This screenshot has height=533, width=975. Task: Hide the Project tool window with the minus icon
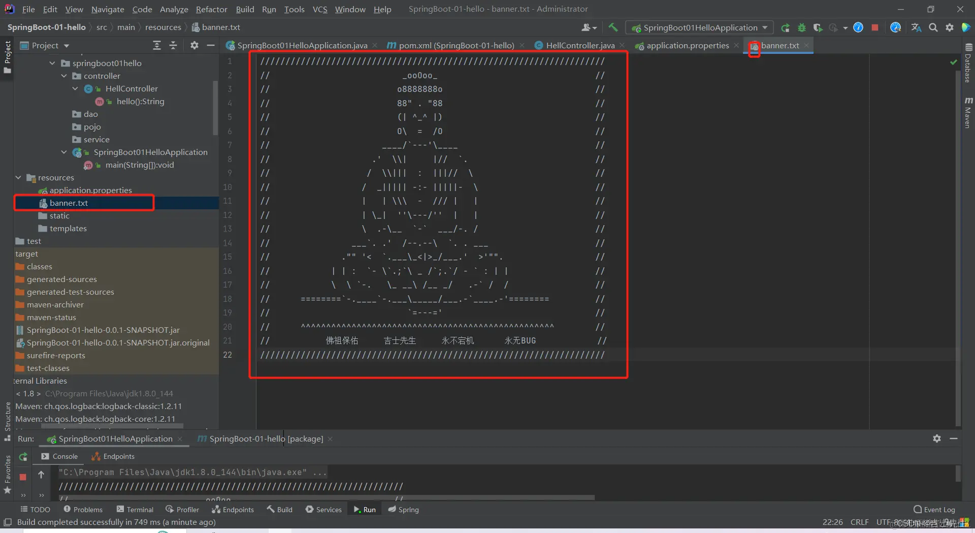coord(211,46)
